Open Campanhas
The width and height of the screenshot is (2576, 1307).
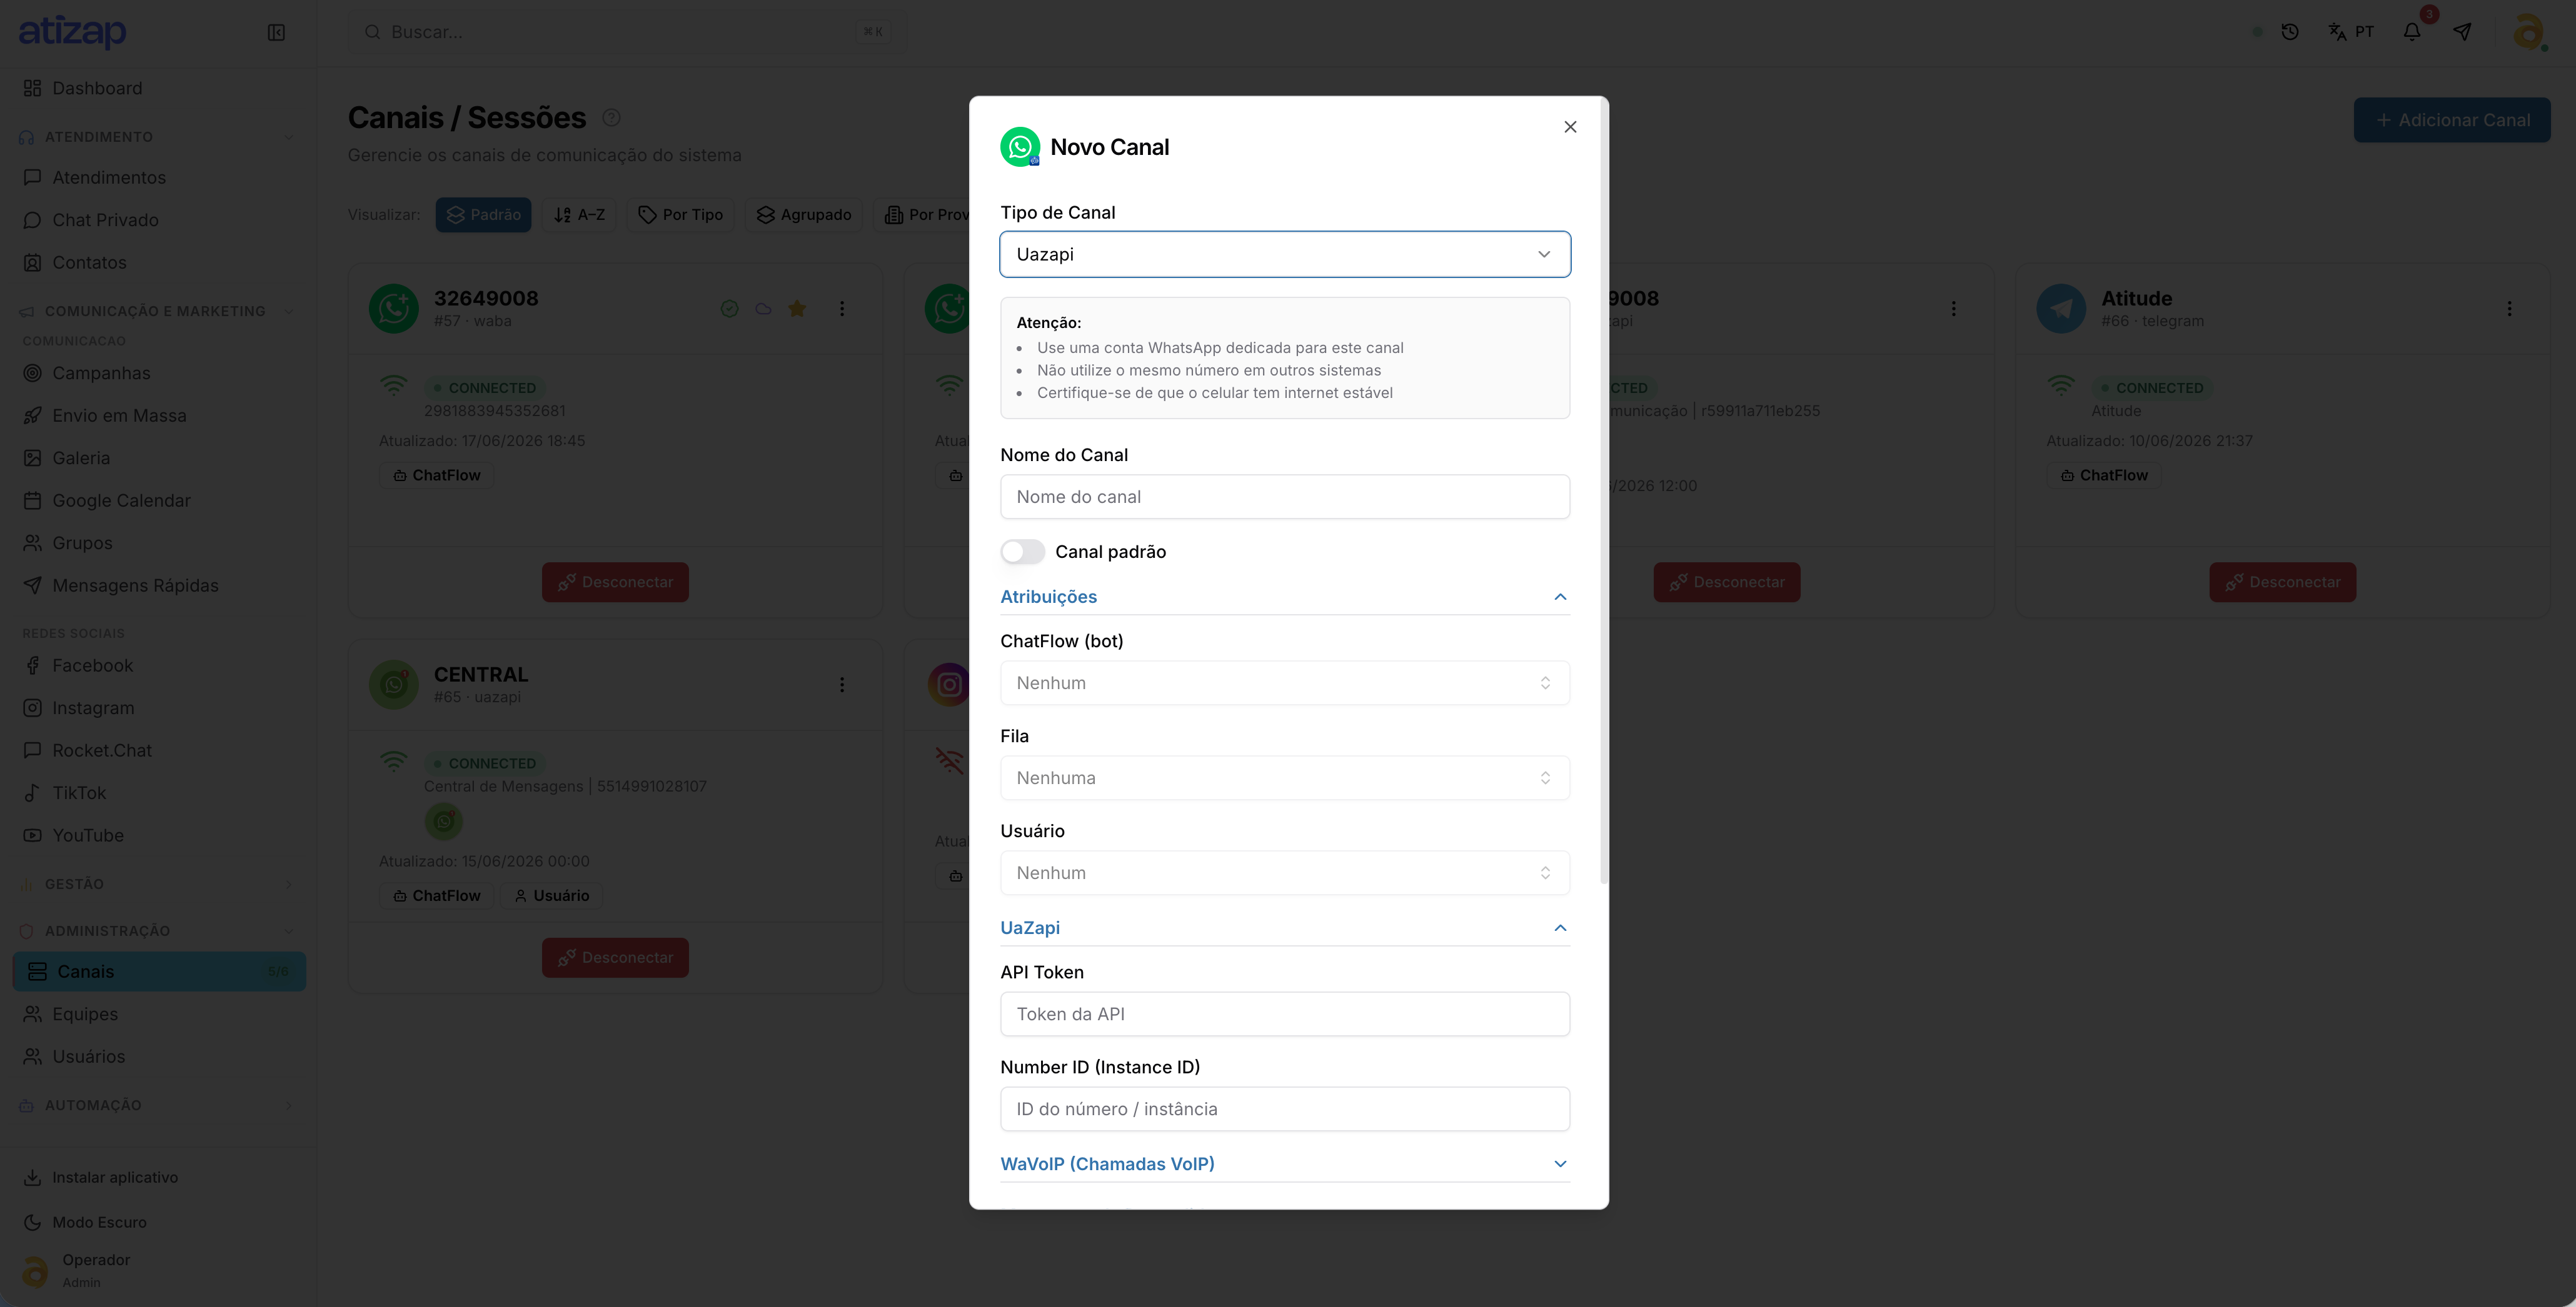point(159,373)
